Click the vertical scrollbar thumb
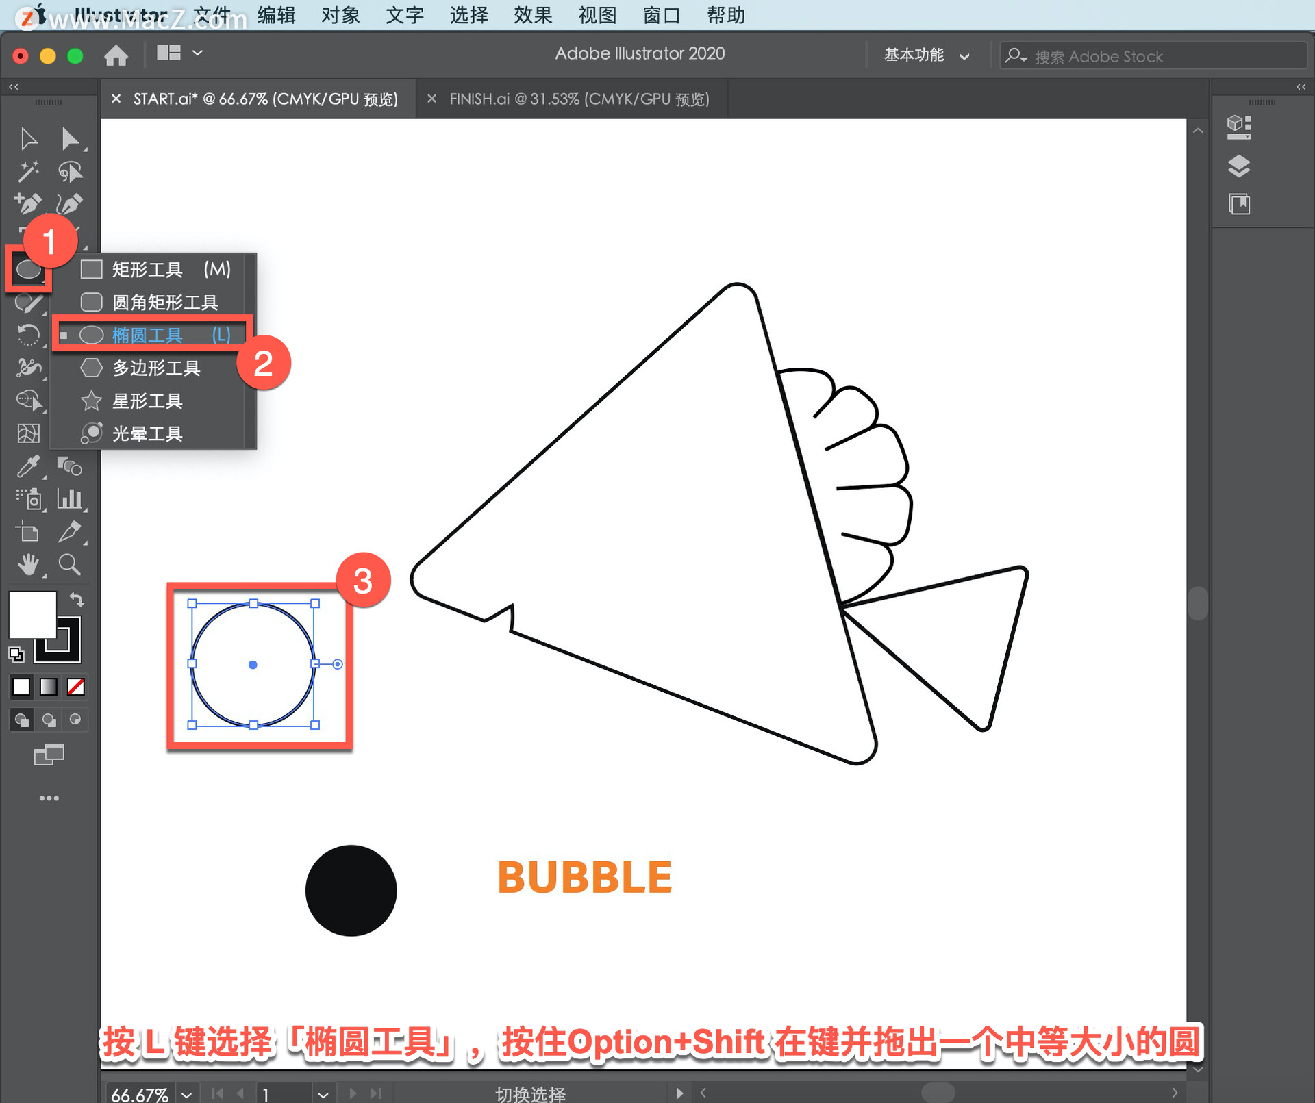The image size is (1315, 1103). coord(1197,603)
